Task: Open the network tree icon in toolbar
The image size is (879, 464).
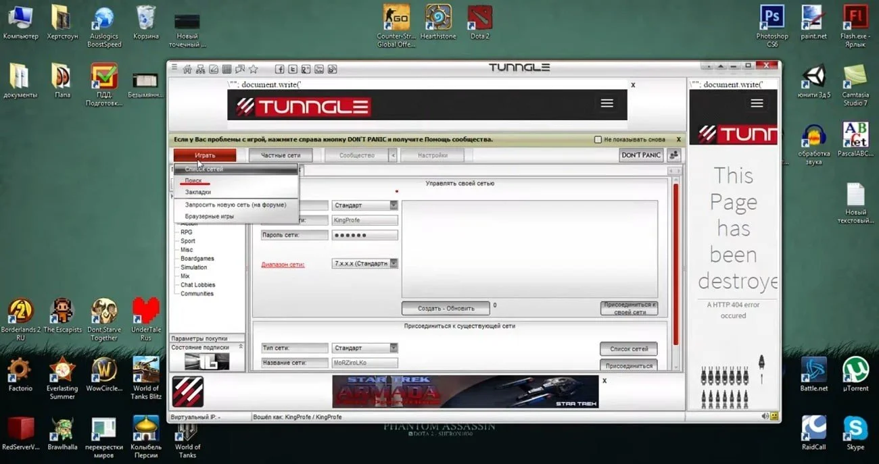Action: tap(200, 69)
